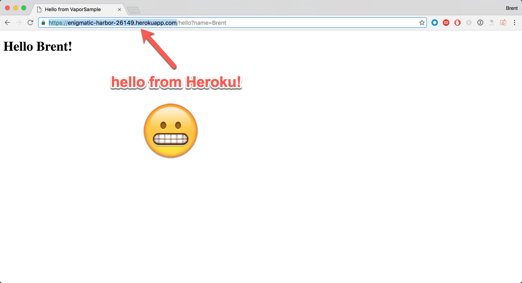Screen dimensions: 522x283
Task: Click the forward navigation arrow
Action: click(19, 22)
